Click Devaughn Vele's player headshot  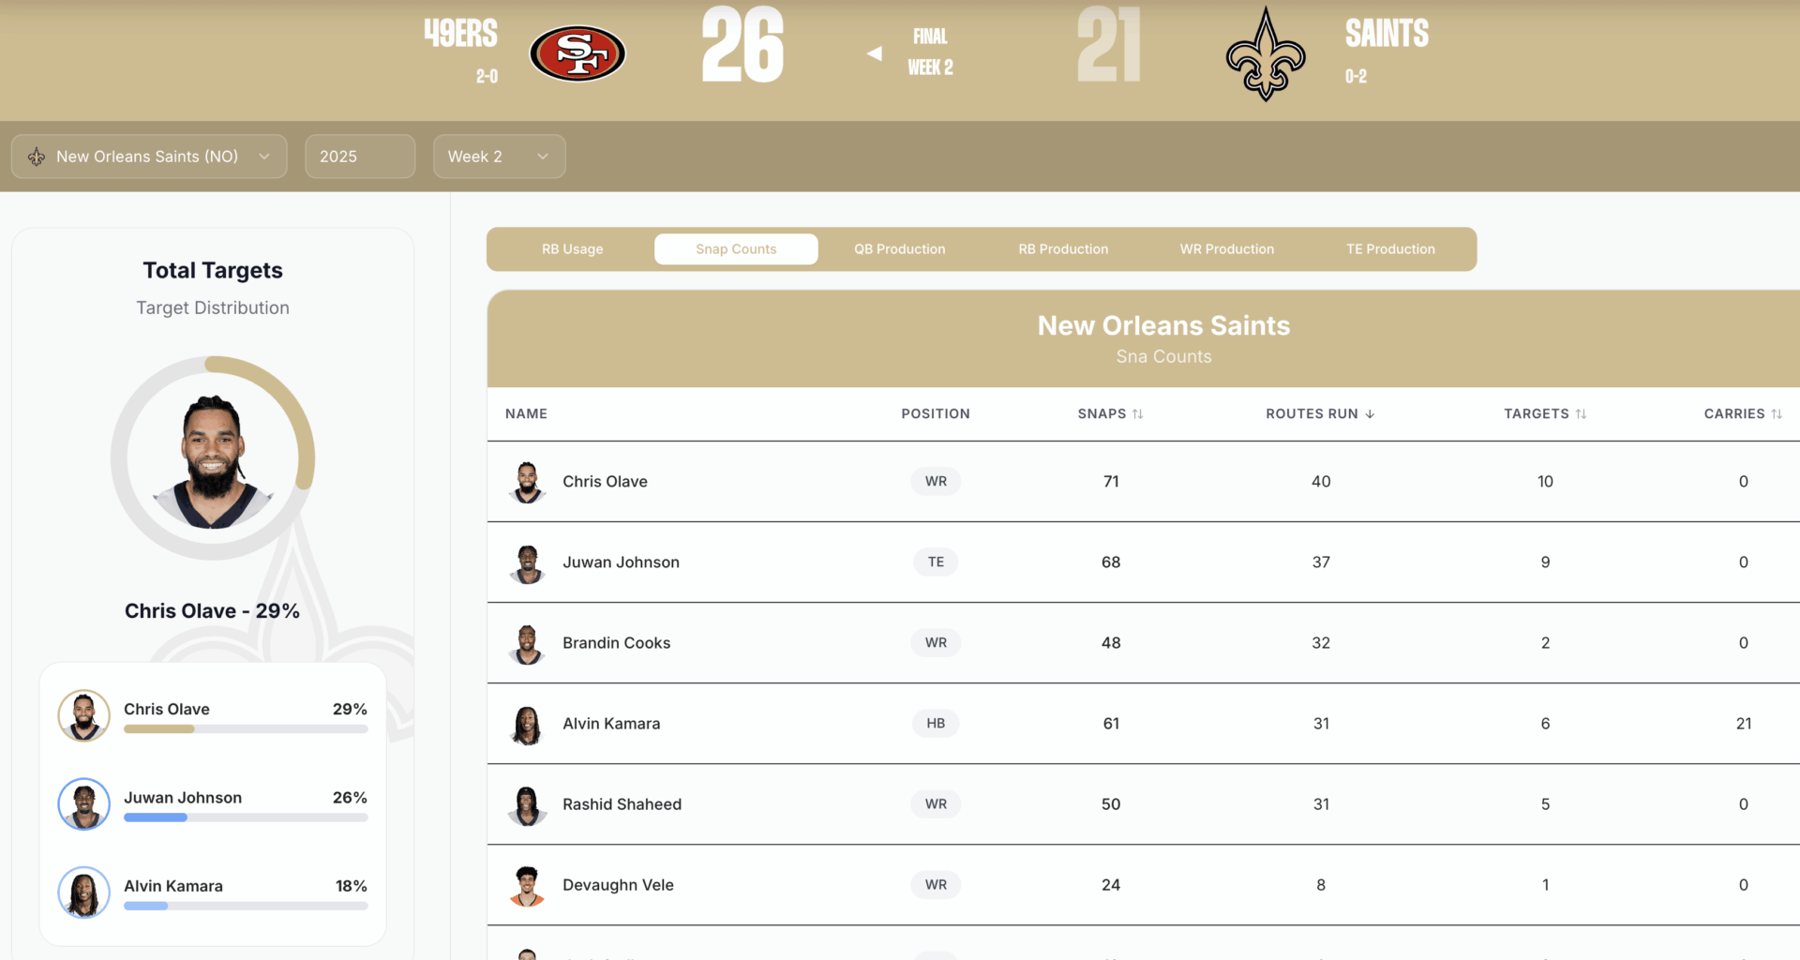(527, 884)
